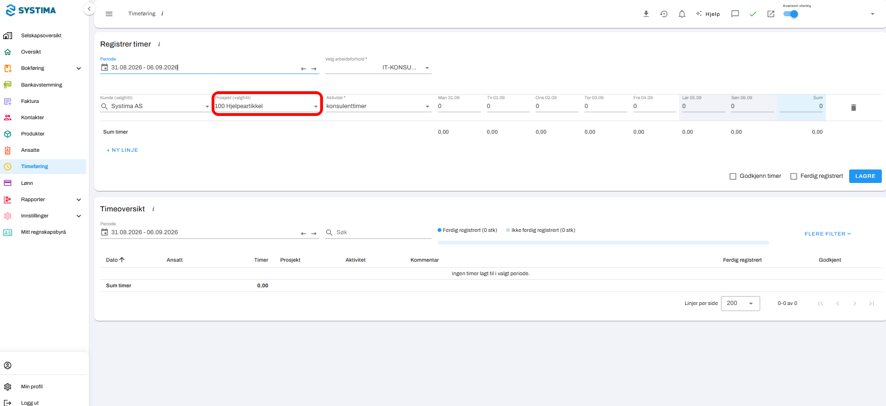Go to next page of results
The height and width of the screenshot is (406, 886).
click(854, 304)
